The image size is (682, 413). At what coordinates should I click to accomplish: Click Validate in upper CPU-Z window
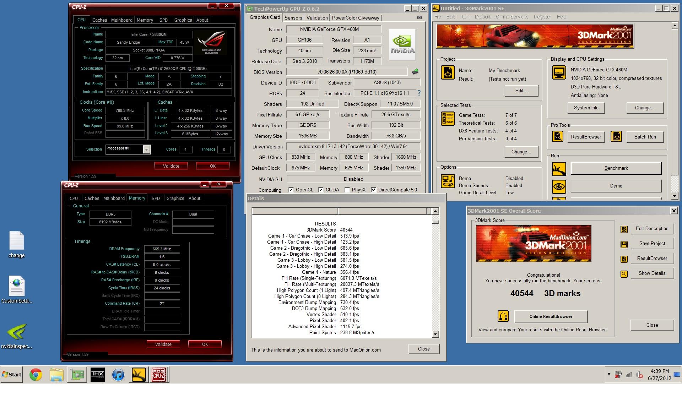pos(171,166)
